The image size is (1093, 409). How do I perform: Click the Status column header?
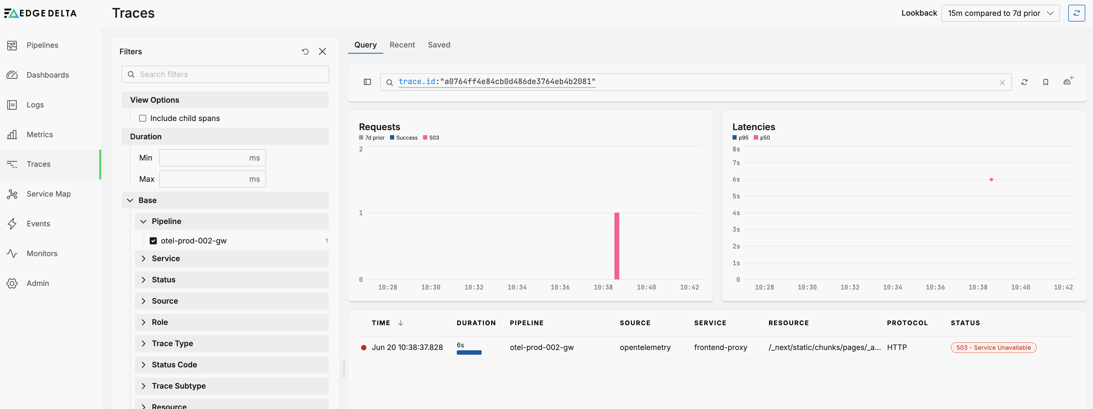965,323
